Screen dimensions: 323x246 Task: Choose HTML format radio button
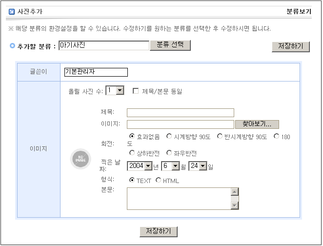(158, 181)
